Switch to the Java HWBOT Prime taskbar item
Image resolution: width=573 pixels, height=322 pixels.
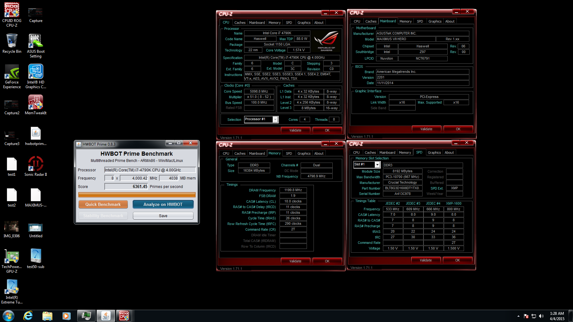pos(106,316)
